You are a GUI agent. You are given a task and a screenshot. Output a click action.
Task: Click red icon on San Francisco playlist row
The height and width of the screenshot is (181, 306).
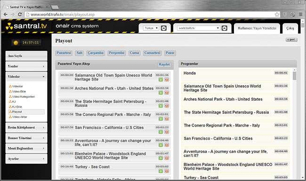(x=167, y=132)
